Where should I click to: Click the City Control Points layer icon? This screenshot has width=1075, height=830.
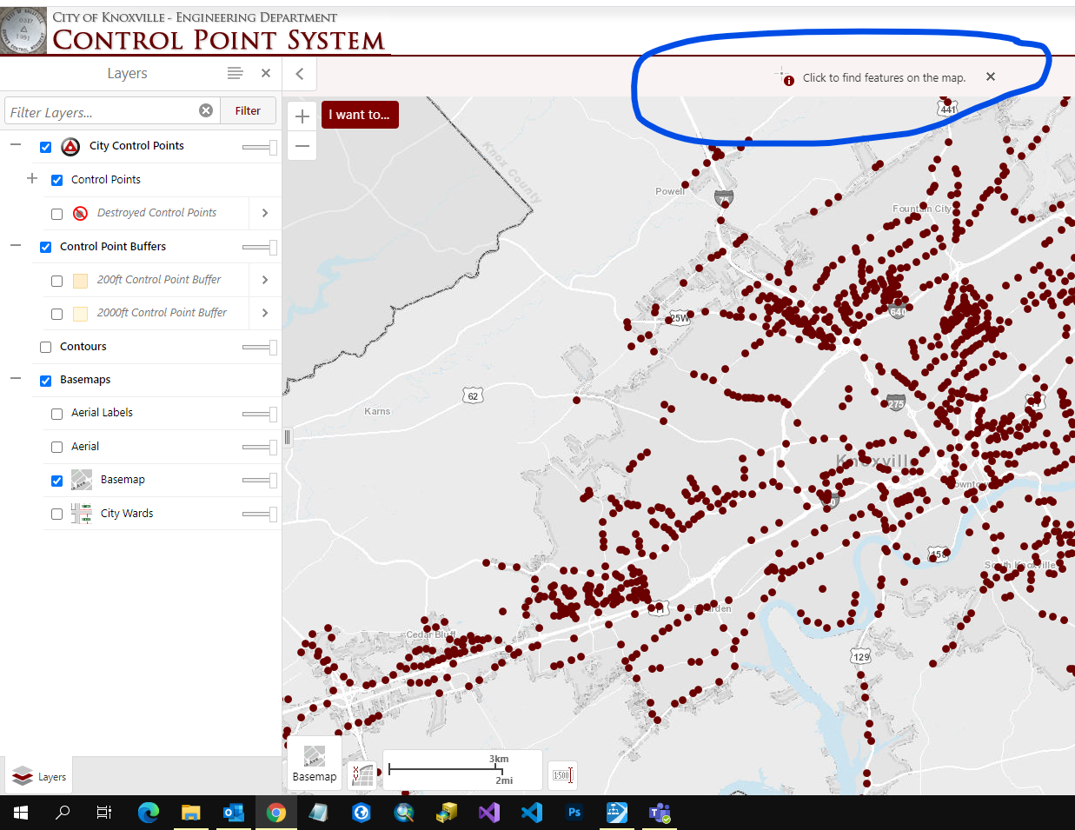tap(71, 146)
